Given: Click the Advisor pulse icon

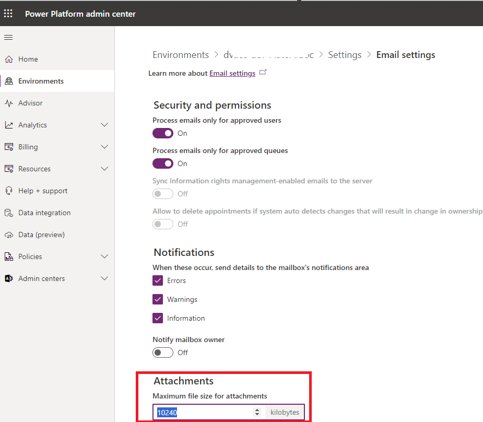Looking at the screenshot, I should pyautogui.click(x=8, y=103).
